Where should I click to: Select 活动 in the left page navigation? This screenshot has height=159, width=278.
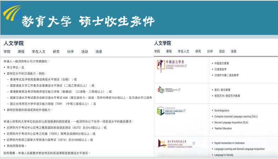coord(85,52)
